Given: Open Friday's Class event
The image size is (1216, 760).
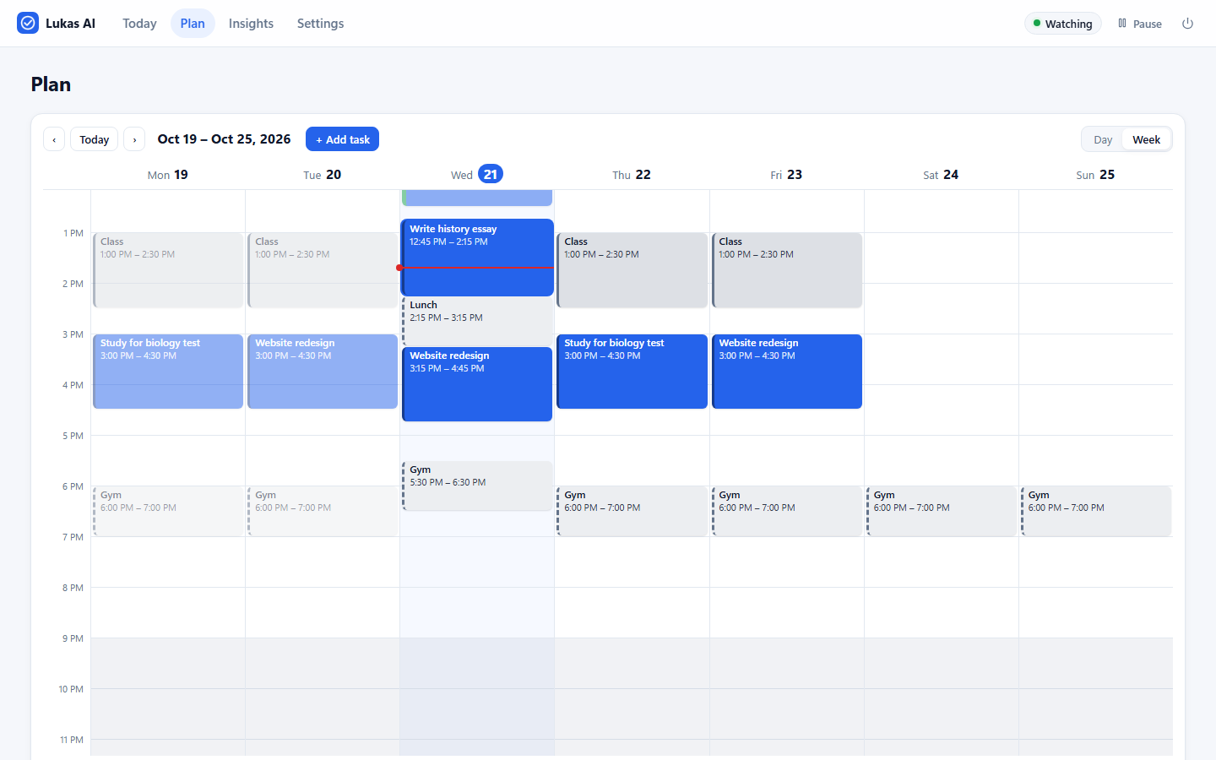Looking at the screenshot, I should (787, 270).
